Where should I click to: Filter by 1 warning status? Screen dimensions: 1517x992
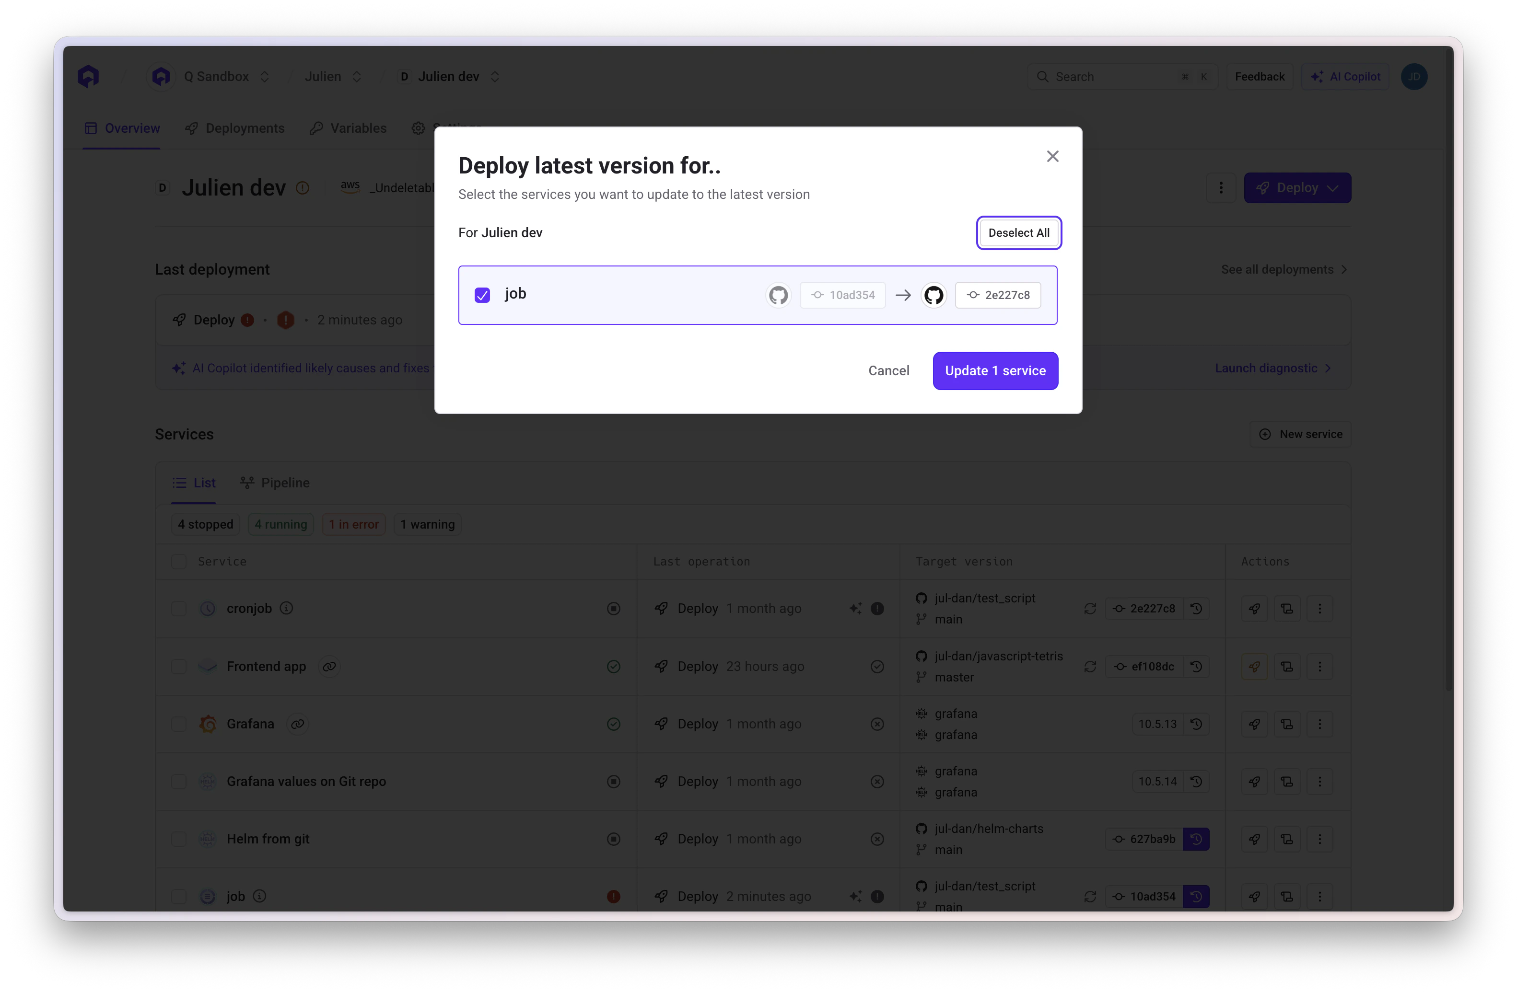pyautogui.click(x=428, y=524)
